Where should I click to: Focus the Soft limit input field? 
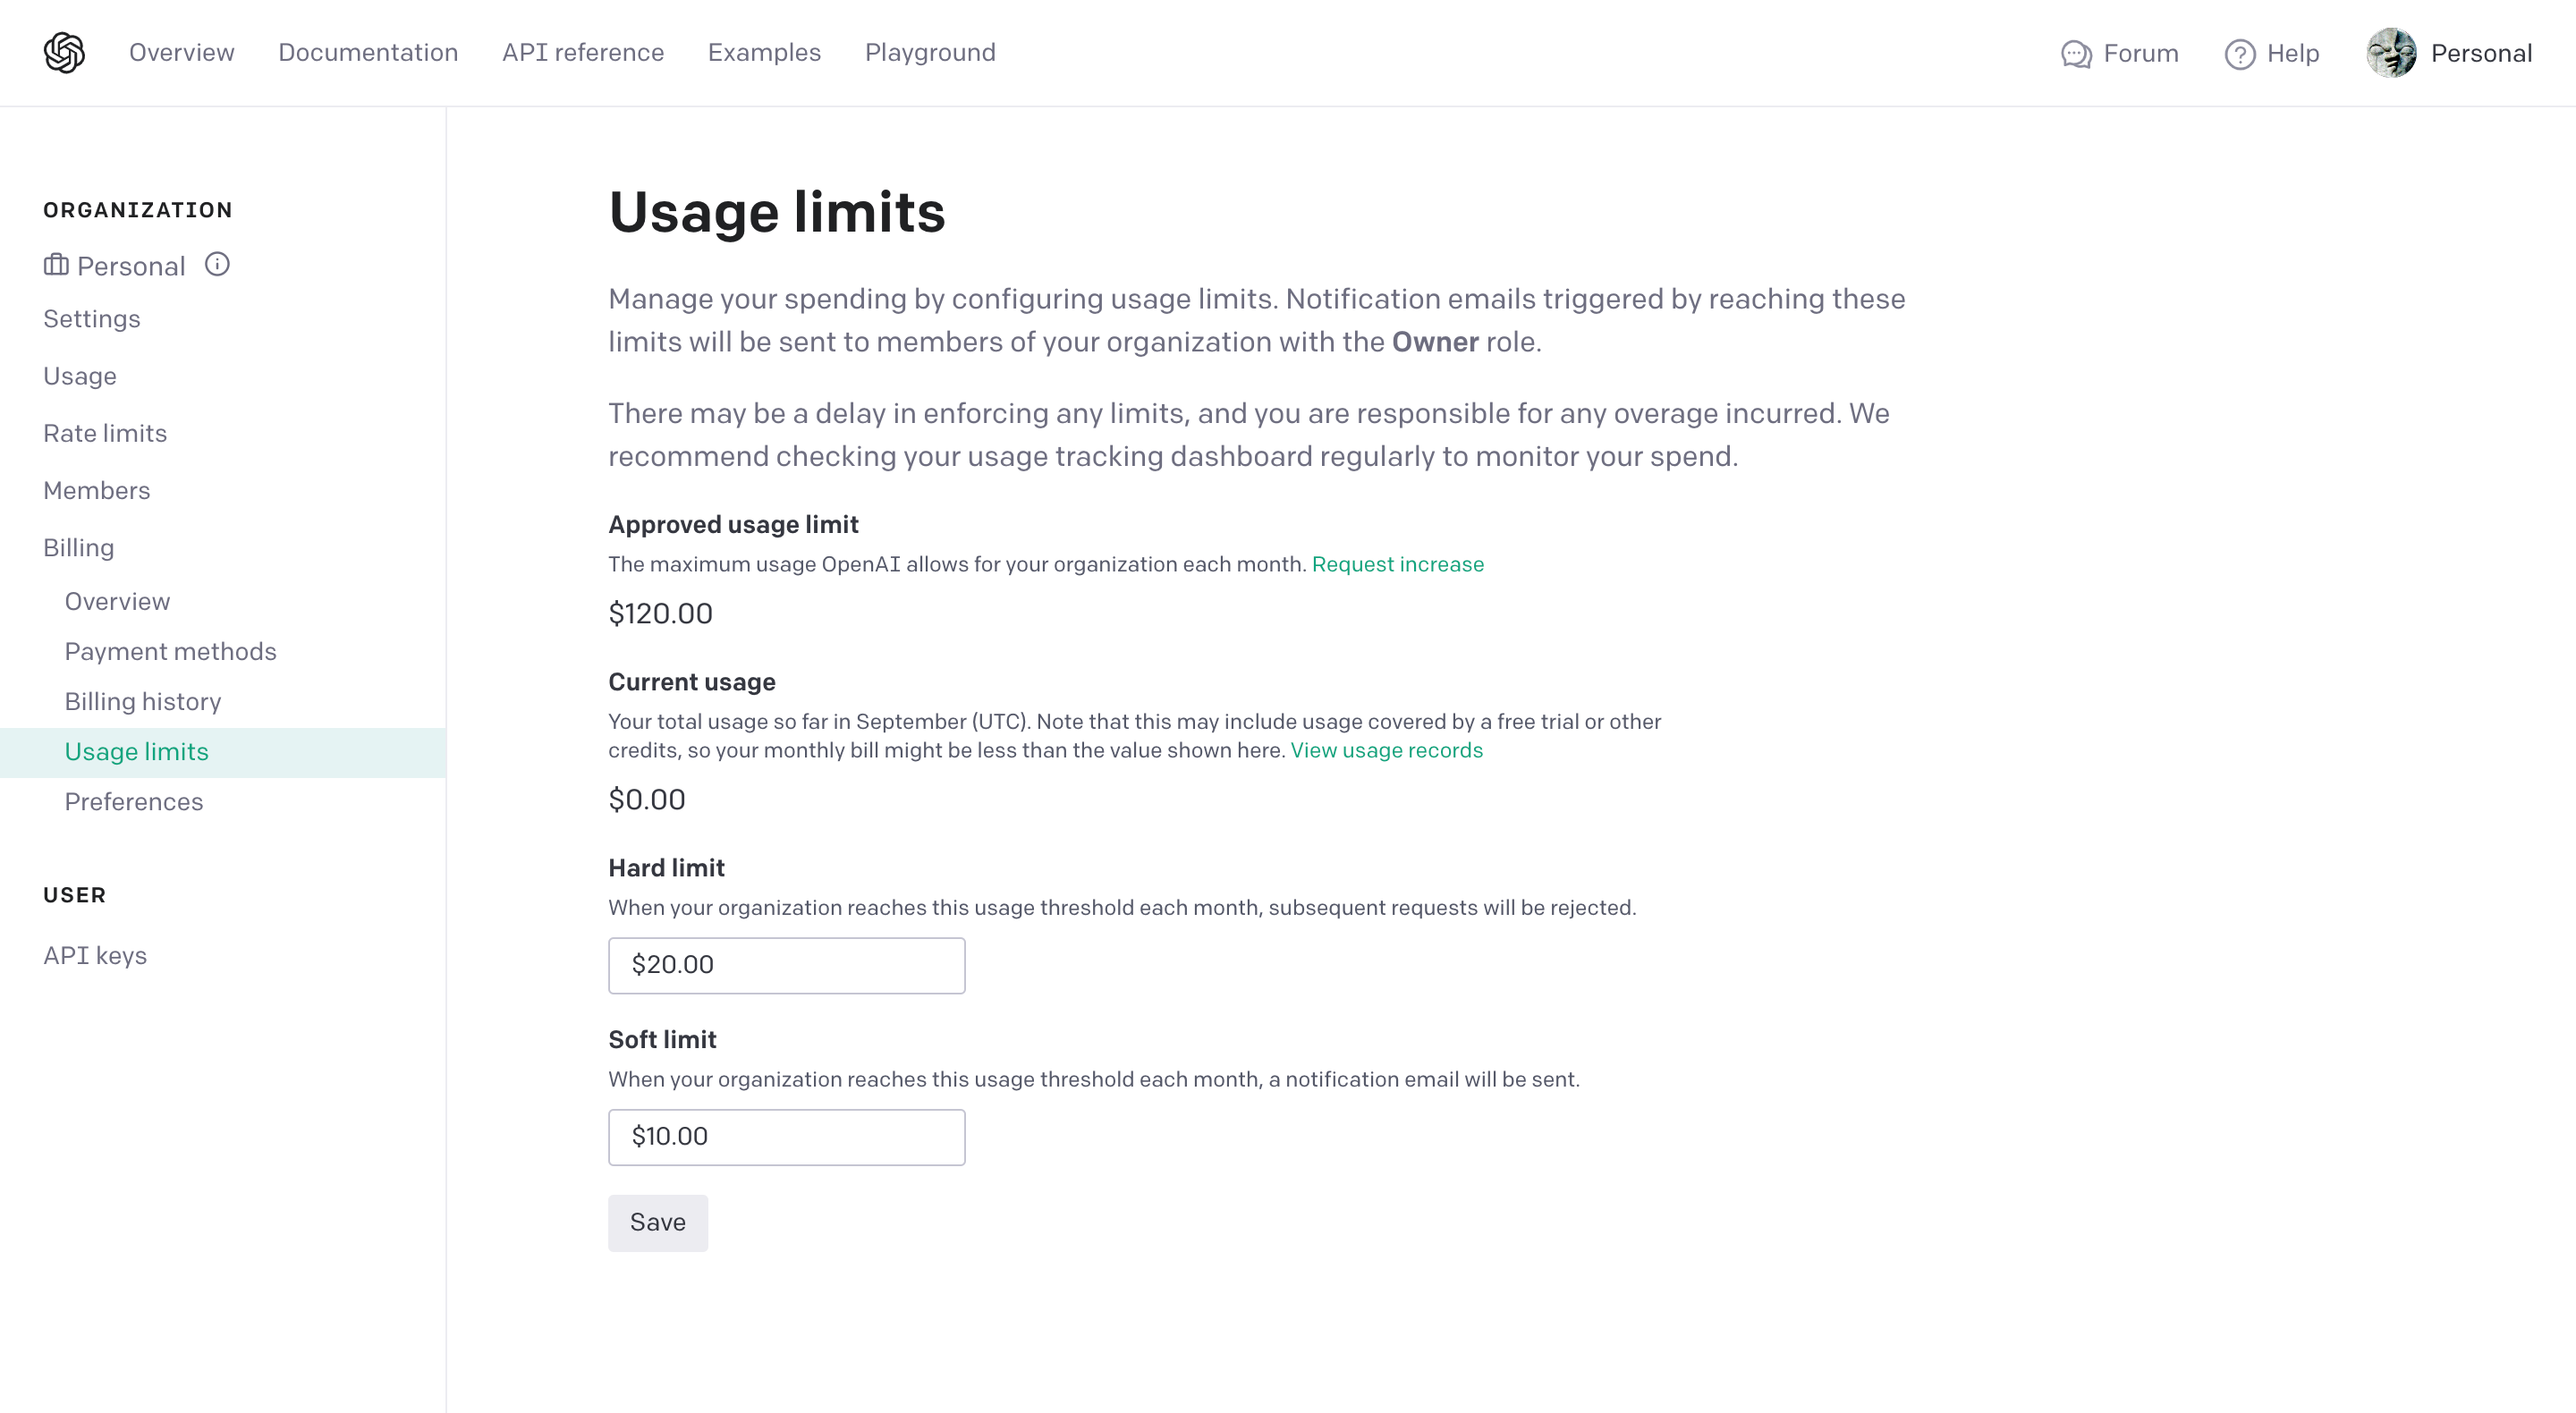point(786,1137)
